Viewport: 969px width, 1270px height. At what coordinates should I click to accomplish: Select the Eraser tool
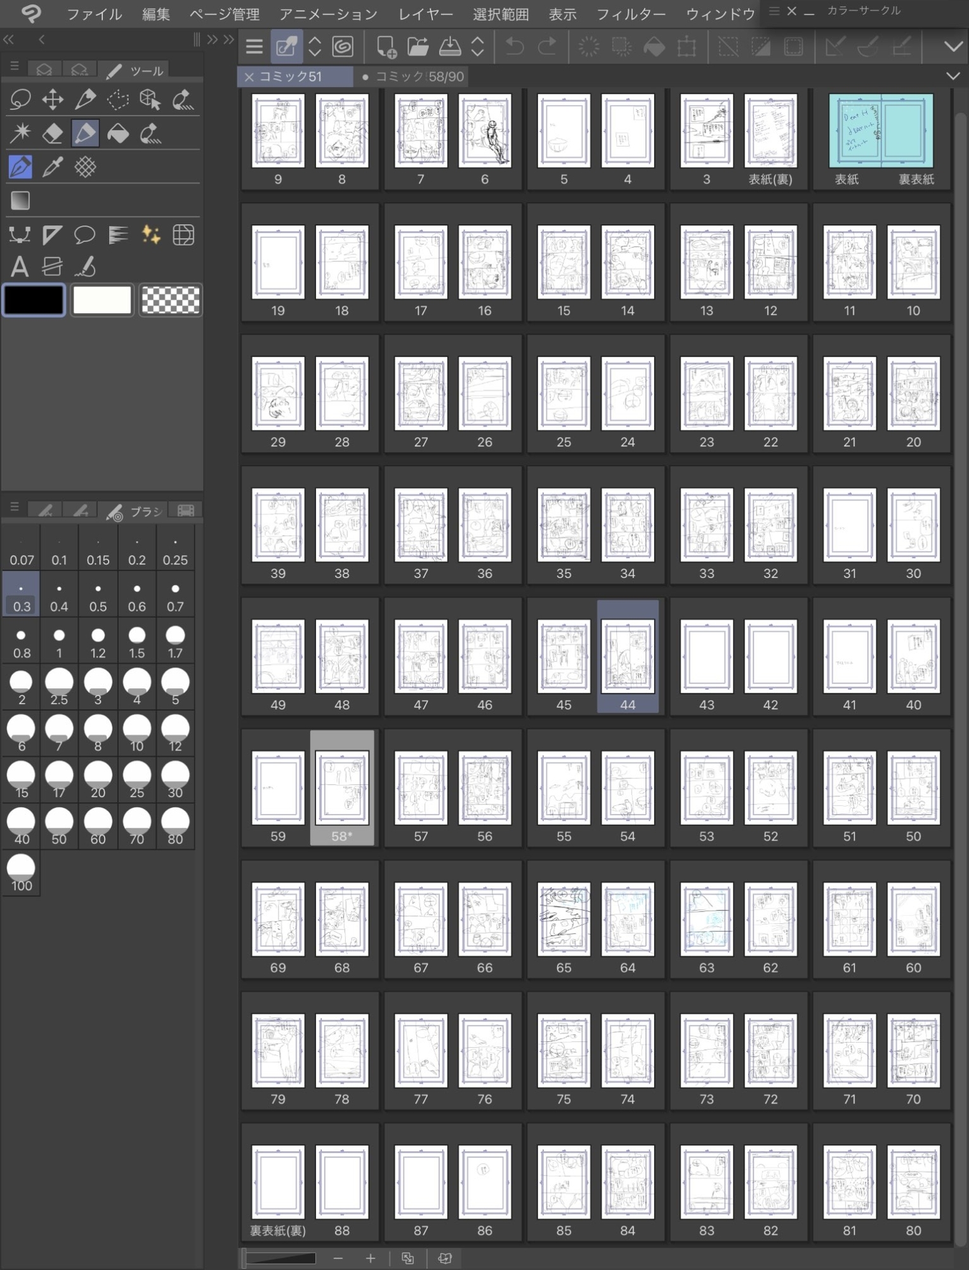pos(53,133)
